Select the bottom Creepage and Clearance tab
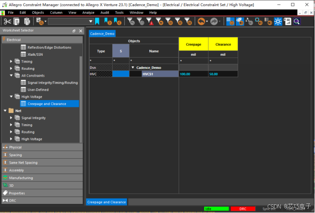The height and width of the screenshot is (213, 315). [x=106, y=202]
